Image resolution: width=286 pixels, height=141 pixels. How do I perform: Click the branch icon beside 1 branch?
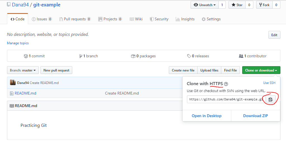[x=81, y=56]
